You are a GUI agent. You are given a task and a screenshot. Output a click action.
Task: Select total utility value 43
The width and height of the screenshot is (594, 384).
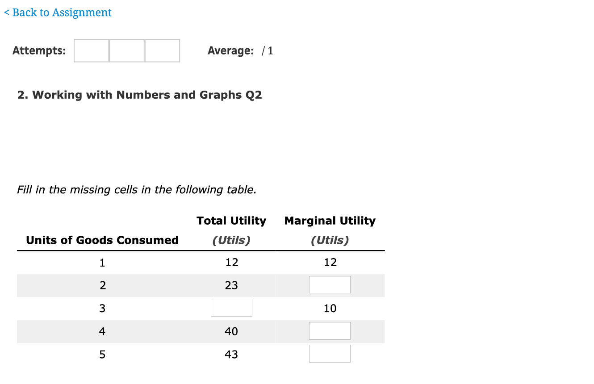[x=231, y=355]
